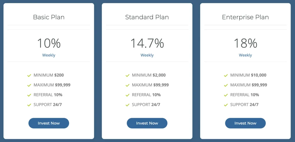Click Invest Now under Basic Plan

click(x=49, y=123)
